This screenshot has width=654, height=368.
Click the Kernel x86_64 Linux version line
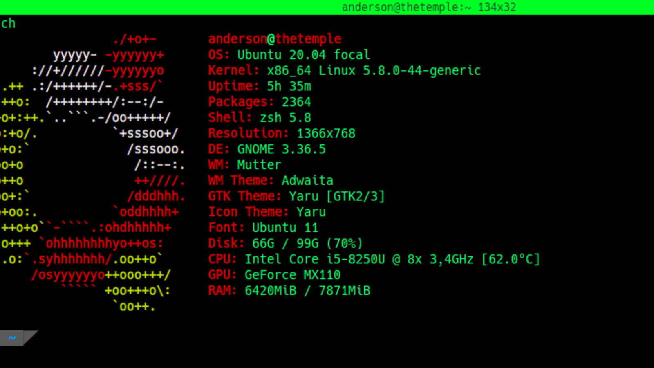[x=345, y=70]
